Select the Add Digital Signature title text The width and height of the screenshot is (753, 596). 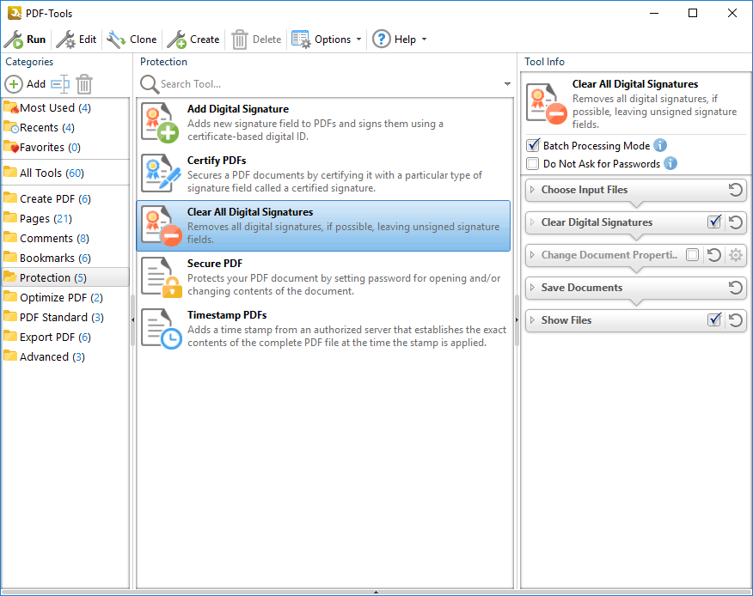pos(238,109)
